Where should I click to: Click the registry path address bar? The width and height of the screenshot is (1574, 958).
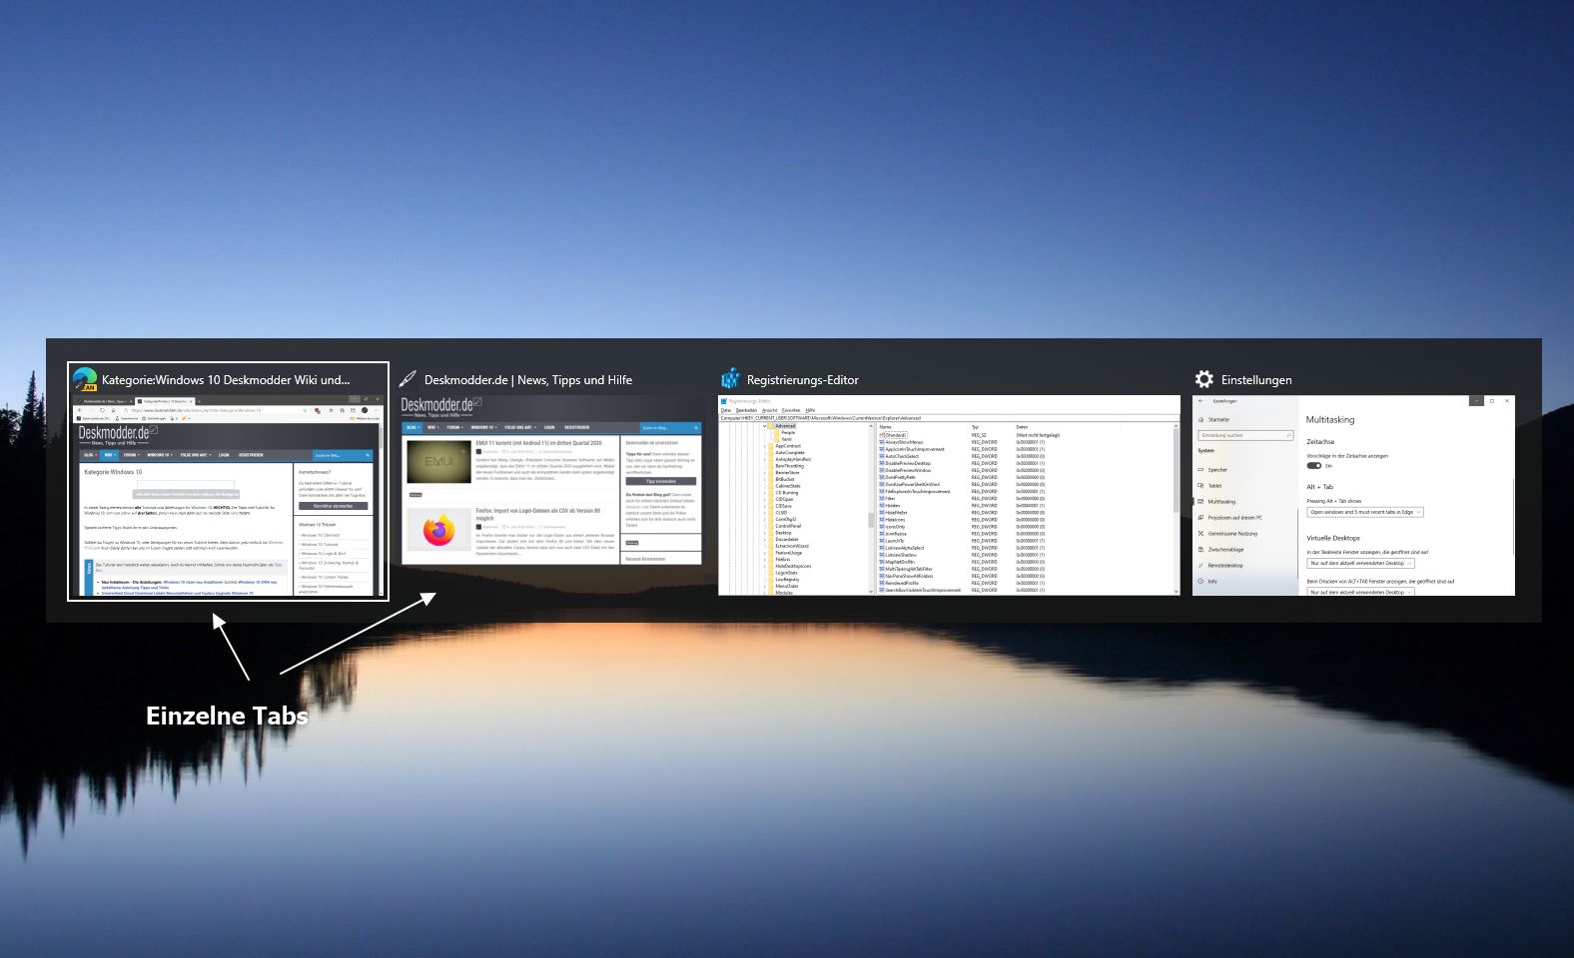949,418
